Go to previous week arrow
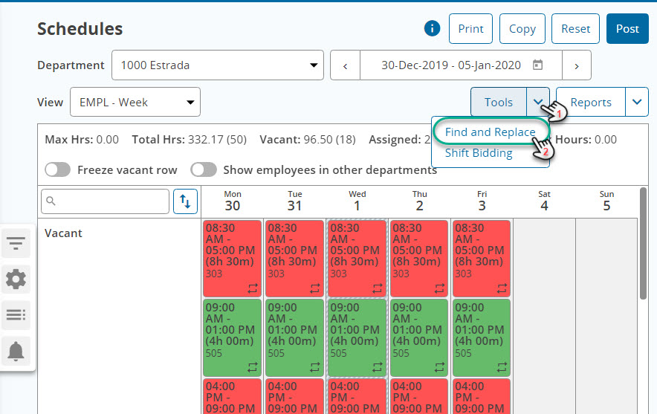Viewport: 657px width, 414px height. point(346,65)
